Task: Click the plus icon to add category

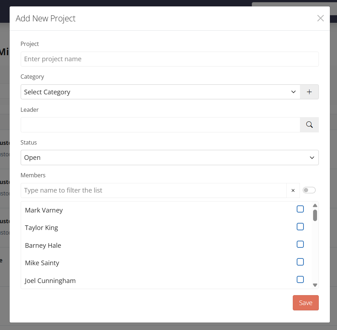Action: click(309, 92)
